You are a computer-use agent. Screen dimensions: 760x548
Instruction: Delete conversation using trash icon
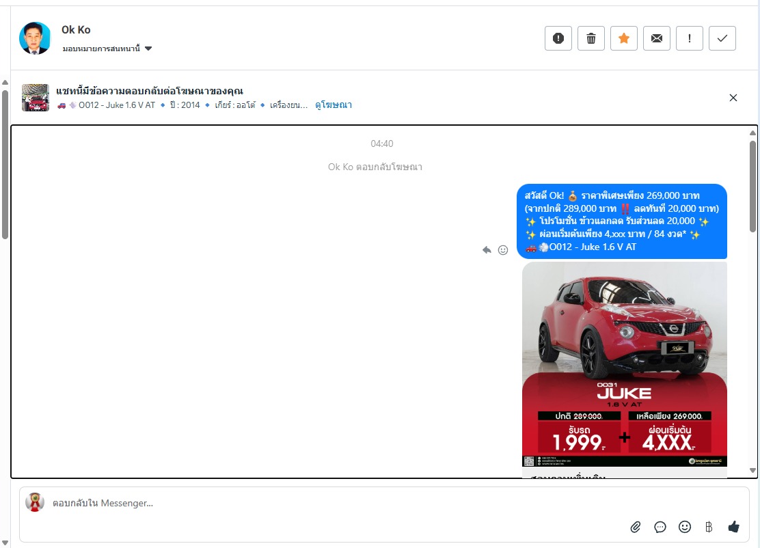[591, 39]
